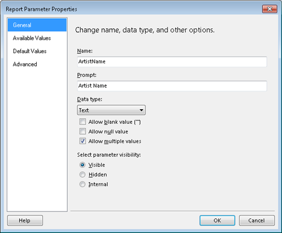Click the Cancel button
Viewport: 282px width, 233px height.
tap(257, 221)
